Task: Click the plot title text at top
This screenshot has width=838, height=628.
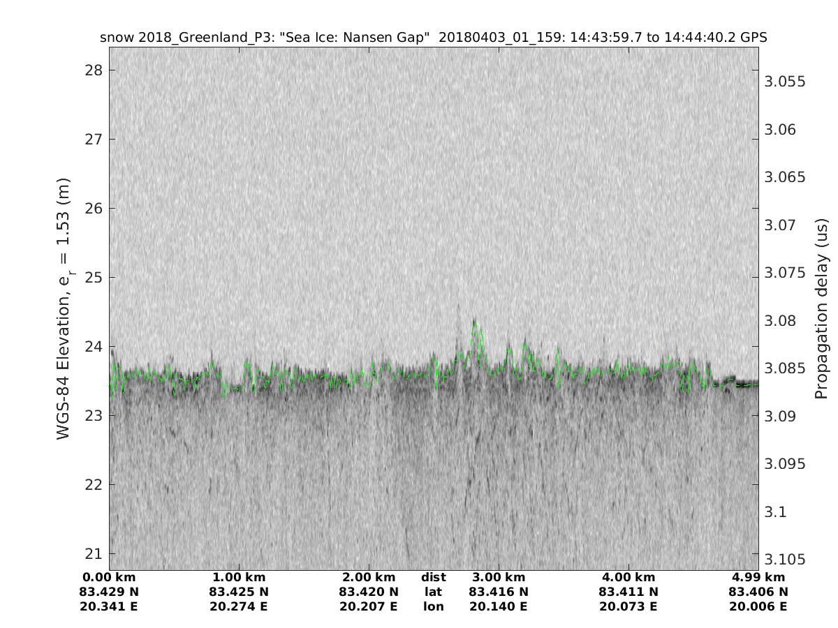Action: click(x=433, y=37)
